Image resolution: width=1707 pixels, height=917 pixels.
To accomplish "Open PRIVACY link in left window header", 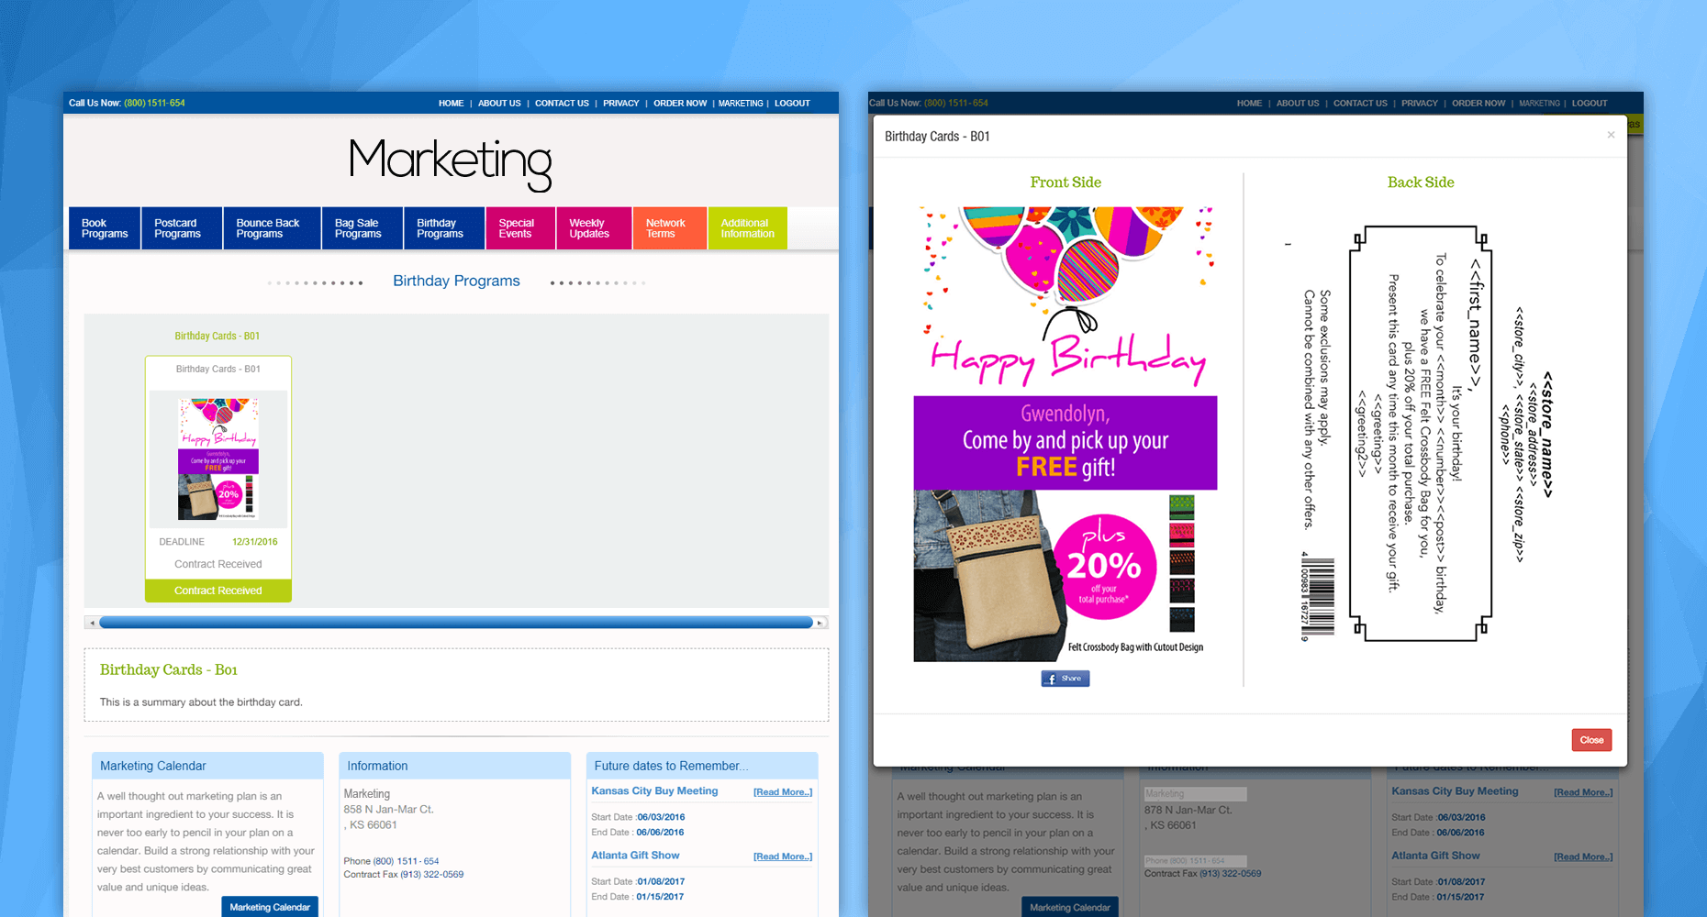I will (620, 104).
